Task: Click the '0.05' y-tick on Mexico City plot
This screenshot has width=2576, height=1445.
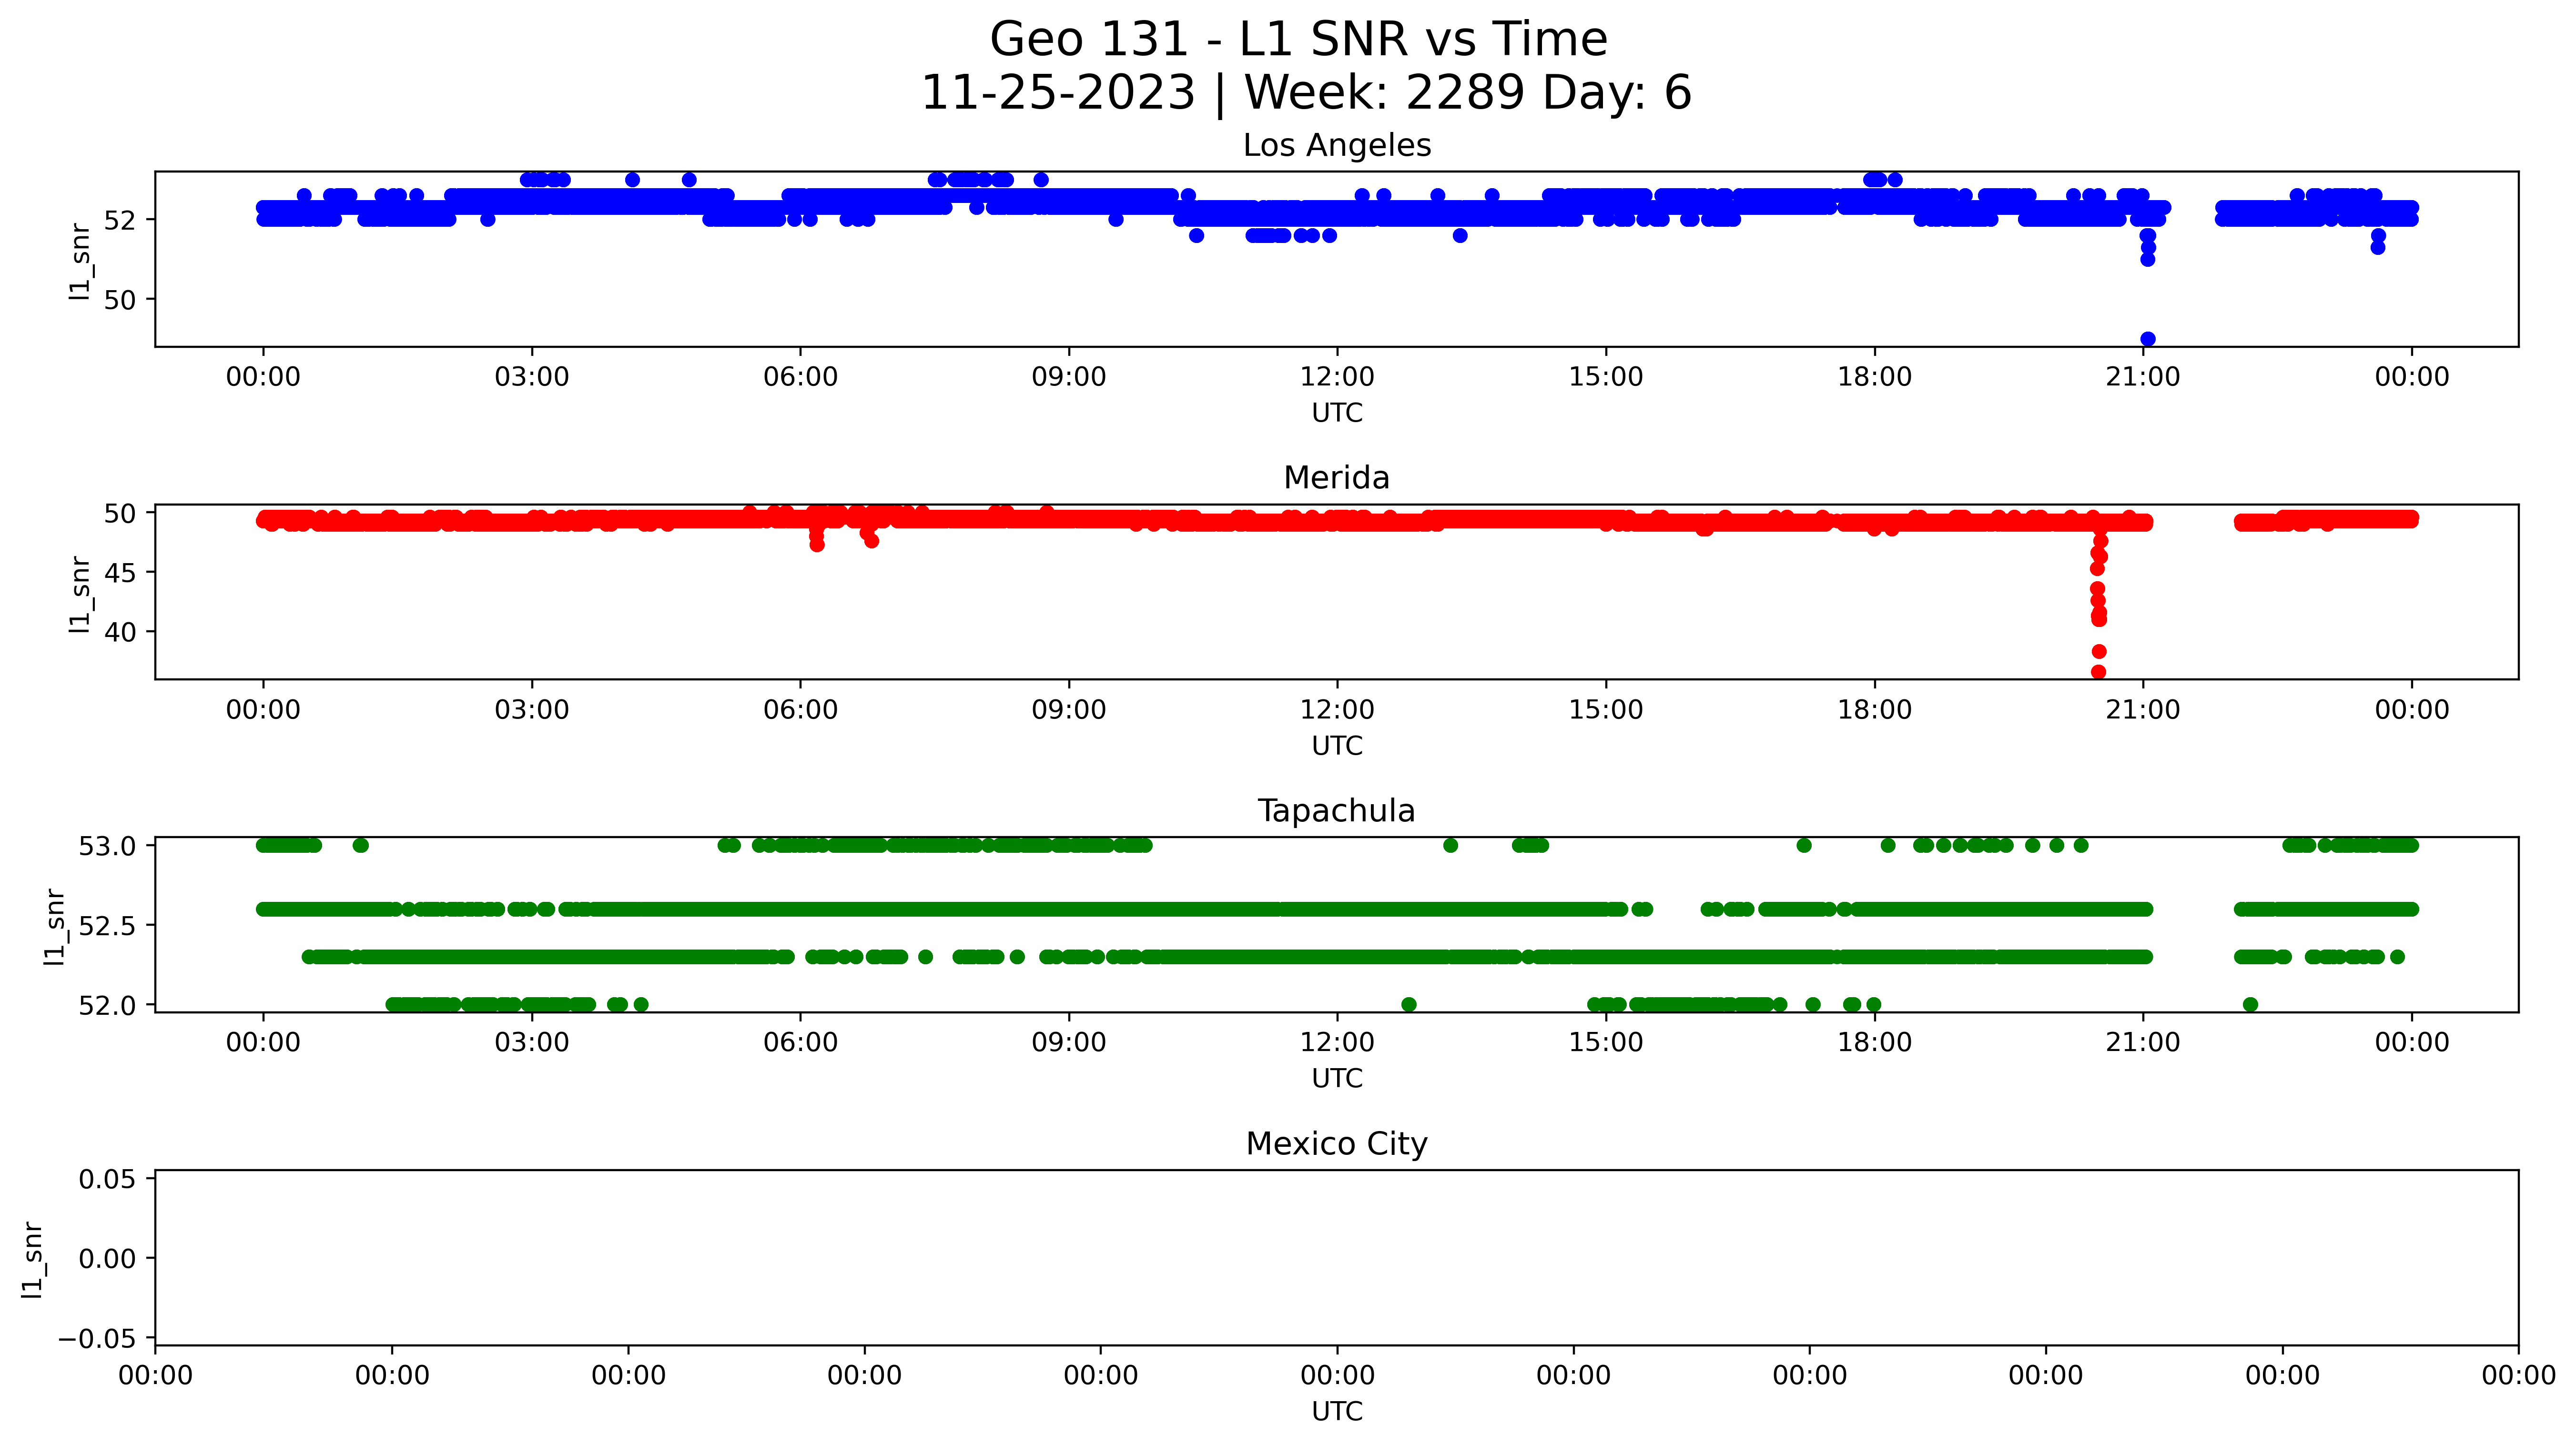Action: point(108,1179)
